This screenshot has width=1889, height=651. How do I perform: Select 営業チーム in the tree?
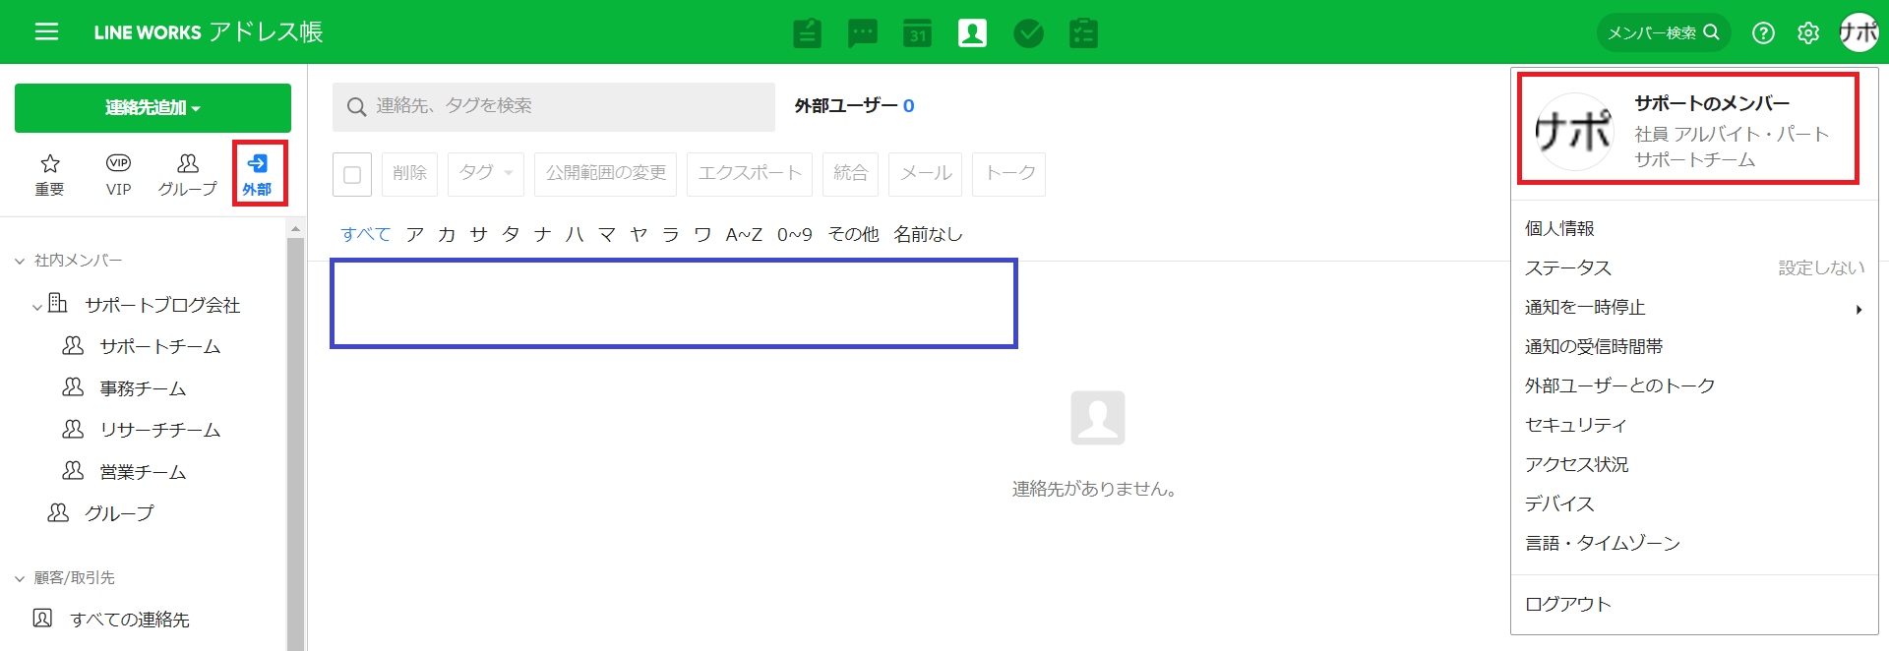tap(143, 472)
